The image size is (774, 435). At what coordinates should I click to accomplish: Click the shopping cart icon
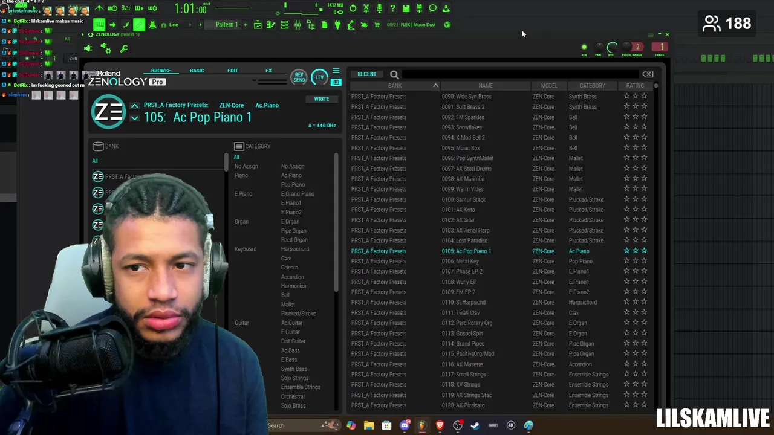coord(377,25)
